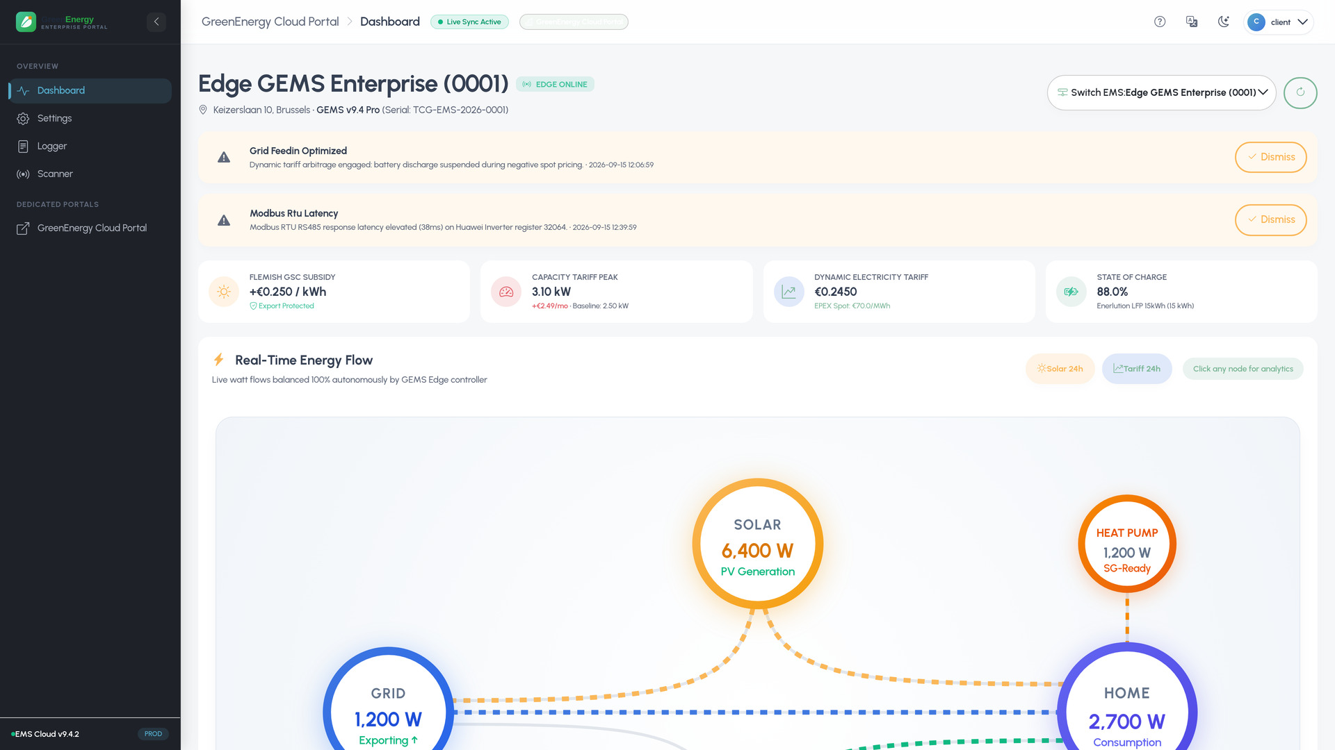1335x750 pixels.
Task: Dismiss the Grid Feedin Optimized alert
Action: [x=1270, y=157]
